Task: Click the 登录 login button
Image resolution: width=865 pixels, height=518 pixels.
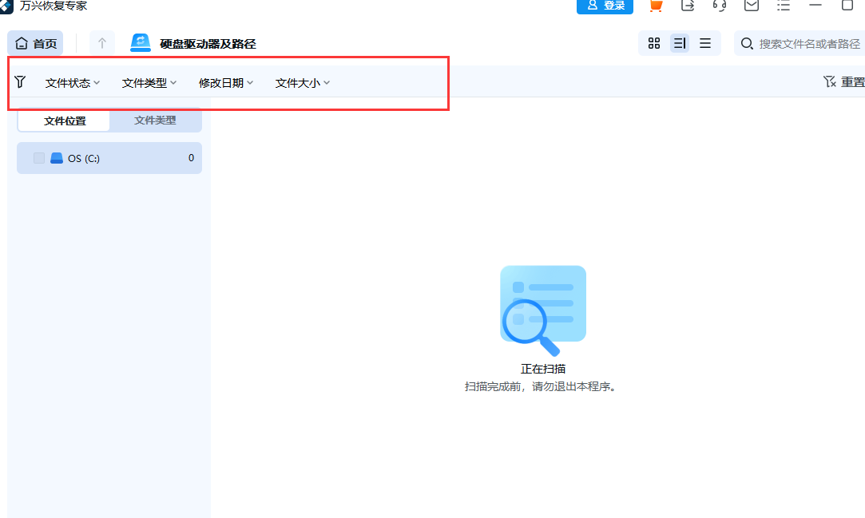Action: click(605, 6)
